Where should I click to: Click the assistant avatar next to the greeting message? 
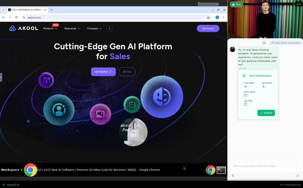tap(232, 49)
